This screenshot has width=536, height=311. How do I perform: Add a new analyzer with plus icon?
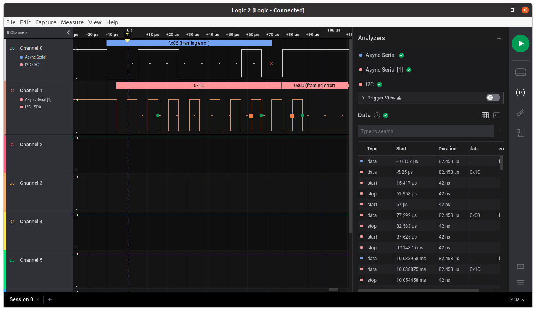click(x=499, y=38)
